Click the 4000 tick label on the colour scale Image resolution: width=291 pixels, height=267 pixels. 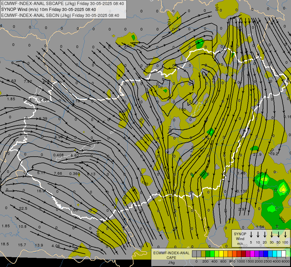277,261
